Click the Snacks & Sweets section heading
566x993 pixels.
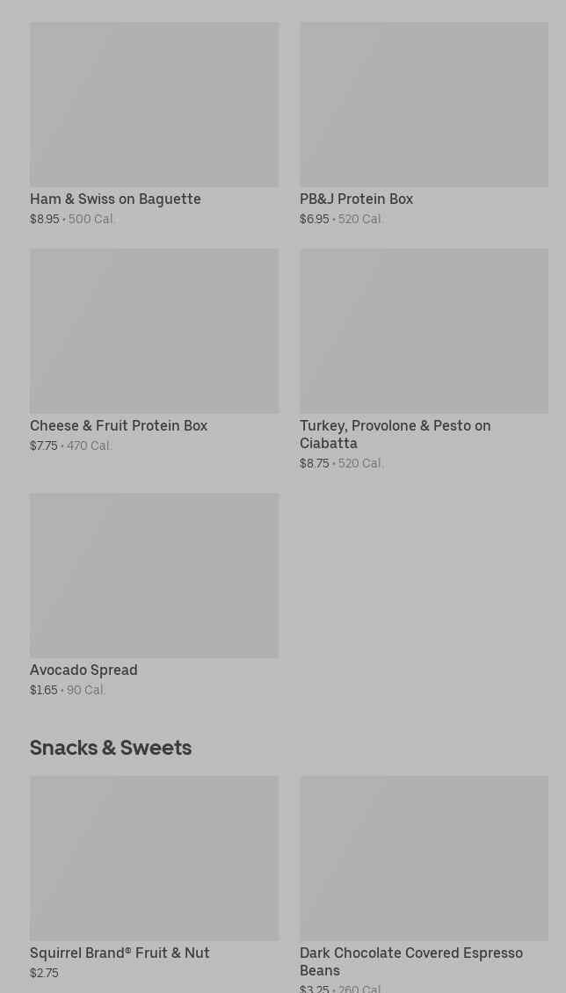tap(111, 748)
